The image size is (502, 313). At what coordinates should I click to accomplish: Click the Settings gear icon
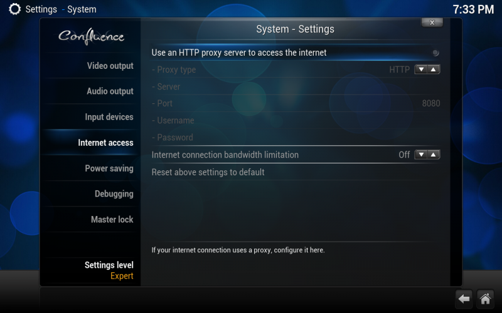tap(14, 9)
